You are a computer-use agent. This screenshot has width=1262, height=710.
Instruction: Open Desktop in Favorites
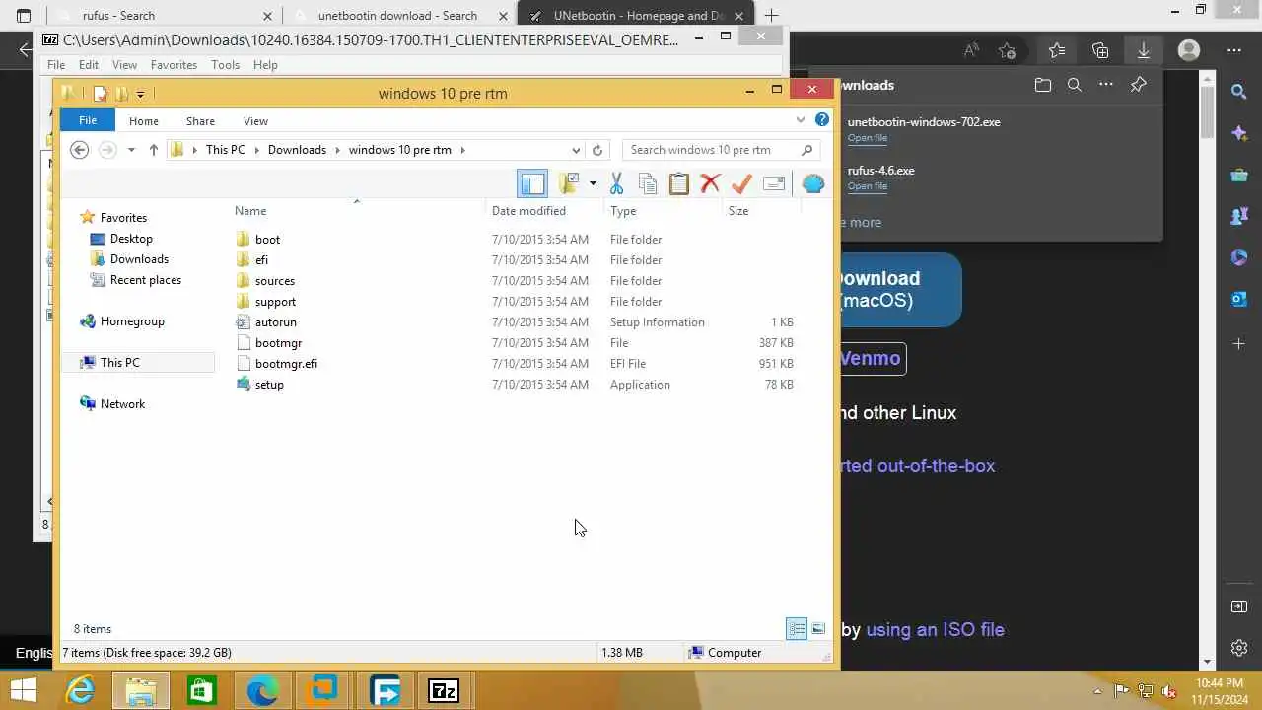tap(131, 239)
